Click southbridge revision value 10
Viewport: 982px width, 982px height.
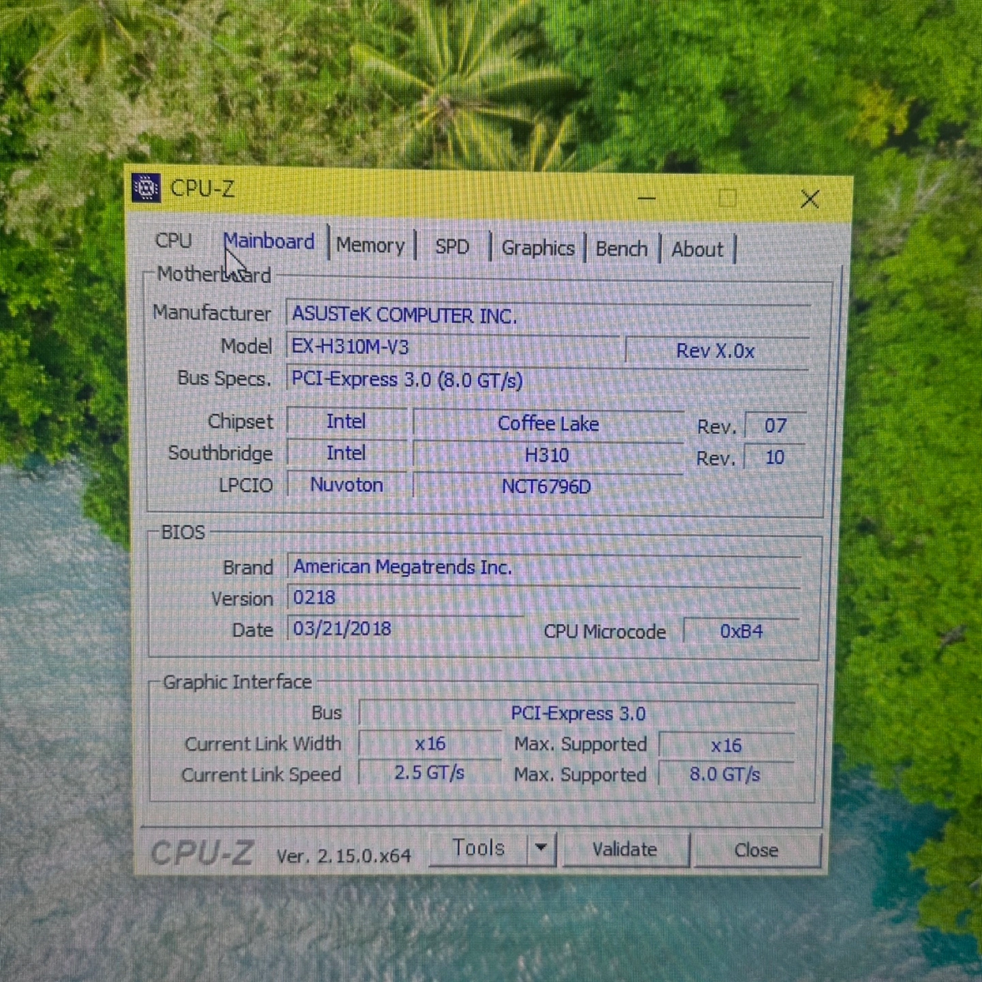click(775, 457)
